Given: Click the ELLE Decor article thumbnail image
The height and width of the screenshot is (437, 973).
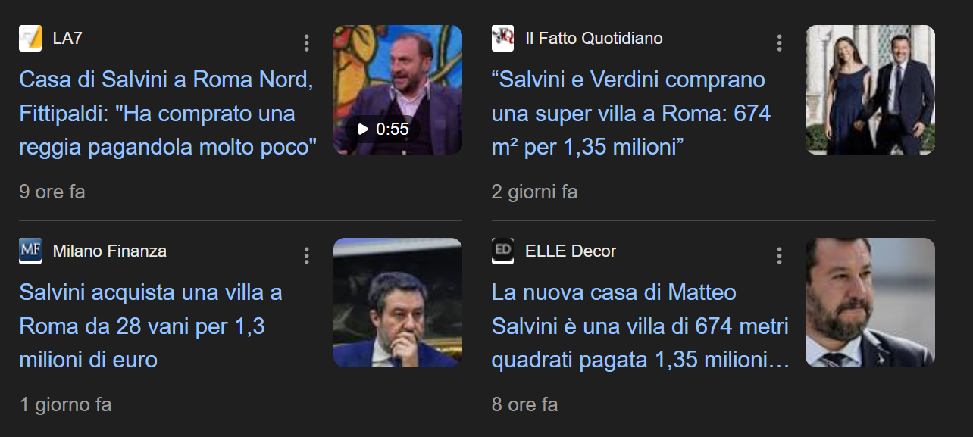Looking at the screenshot, I should [870, 303].
